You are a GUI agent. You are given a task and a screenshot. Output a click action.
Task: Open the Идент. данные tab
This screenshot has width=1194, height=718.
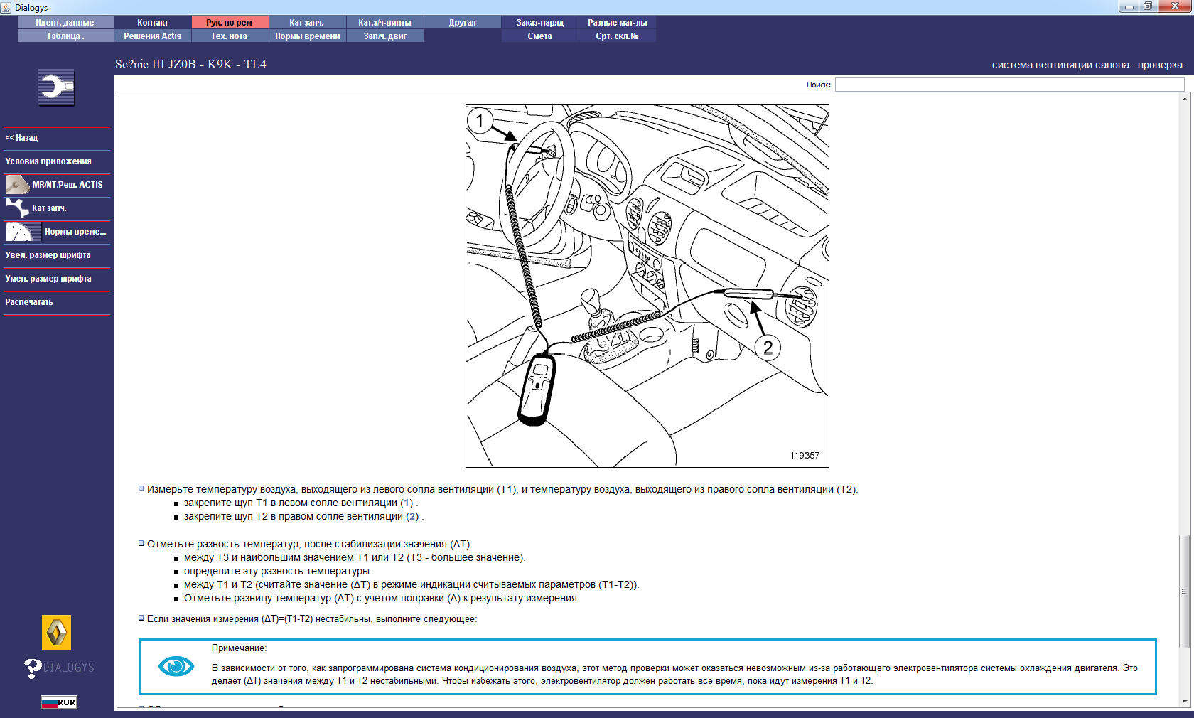65,23
